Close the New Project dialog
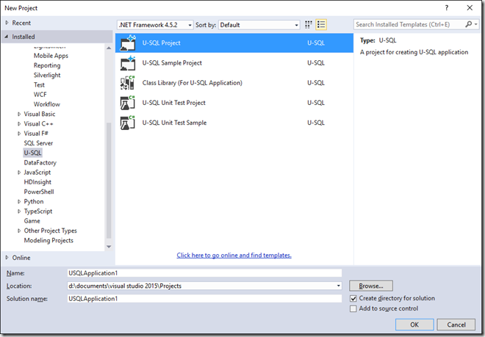 [470, 8]
